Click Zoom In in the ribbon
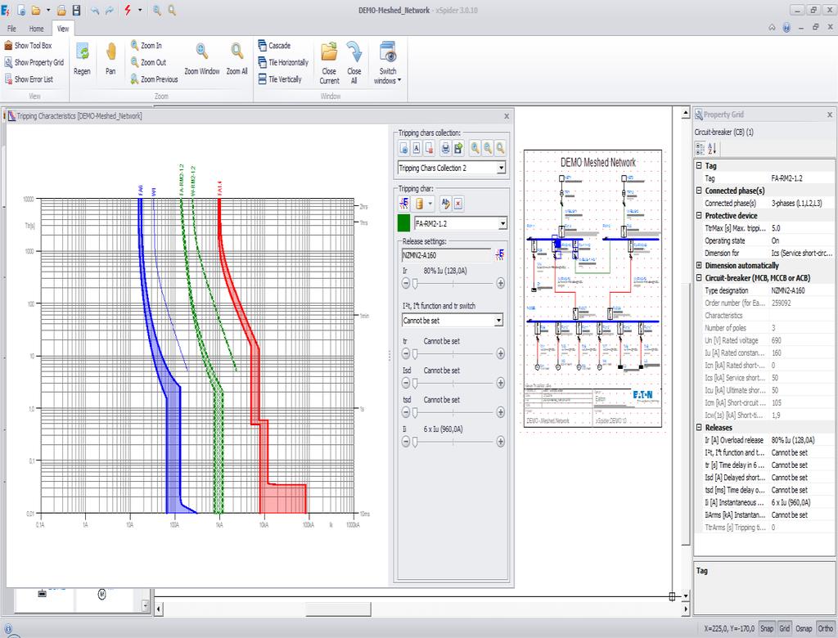The image size is (838, 638). tap(146, 46)
